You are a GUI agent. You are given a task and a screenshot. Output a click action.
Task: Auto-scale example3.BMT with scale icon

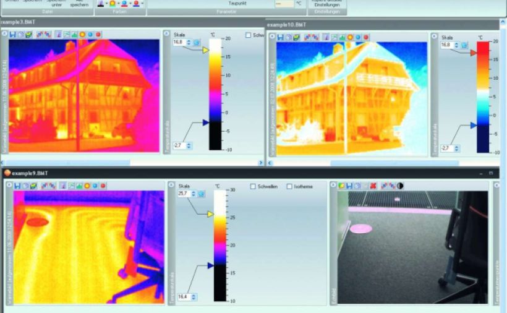point(197,42)
